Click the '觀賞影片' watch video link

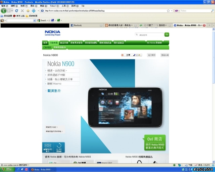pos(54,91)
